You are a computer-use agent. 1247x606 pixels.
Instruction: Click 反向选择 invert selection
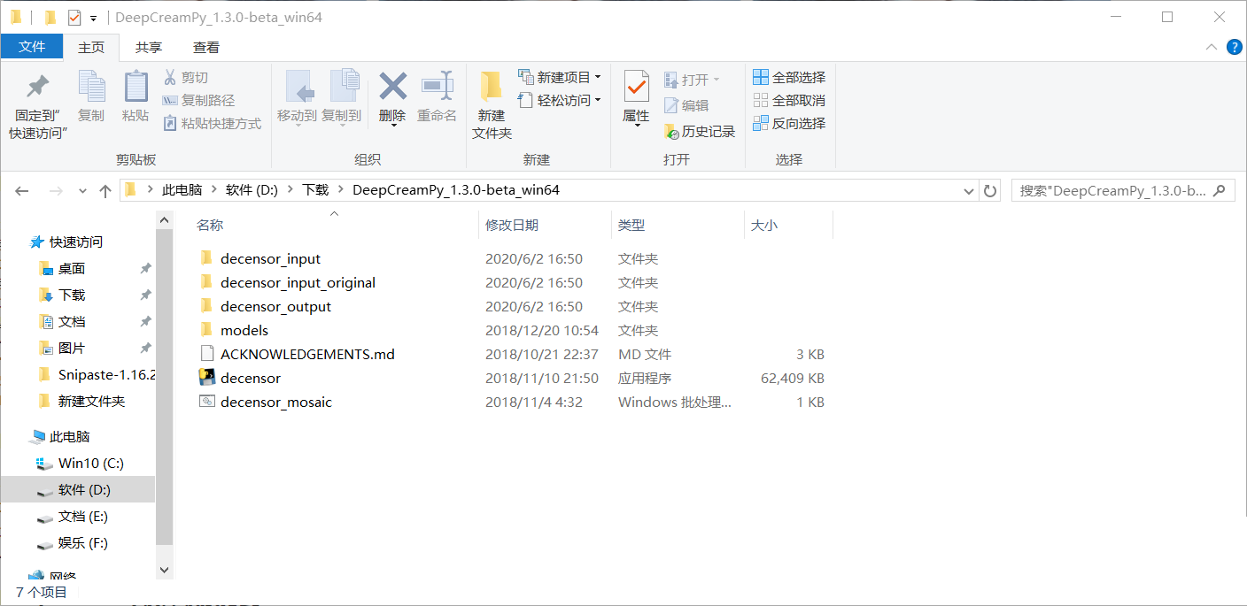789,123
